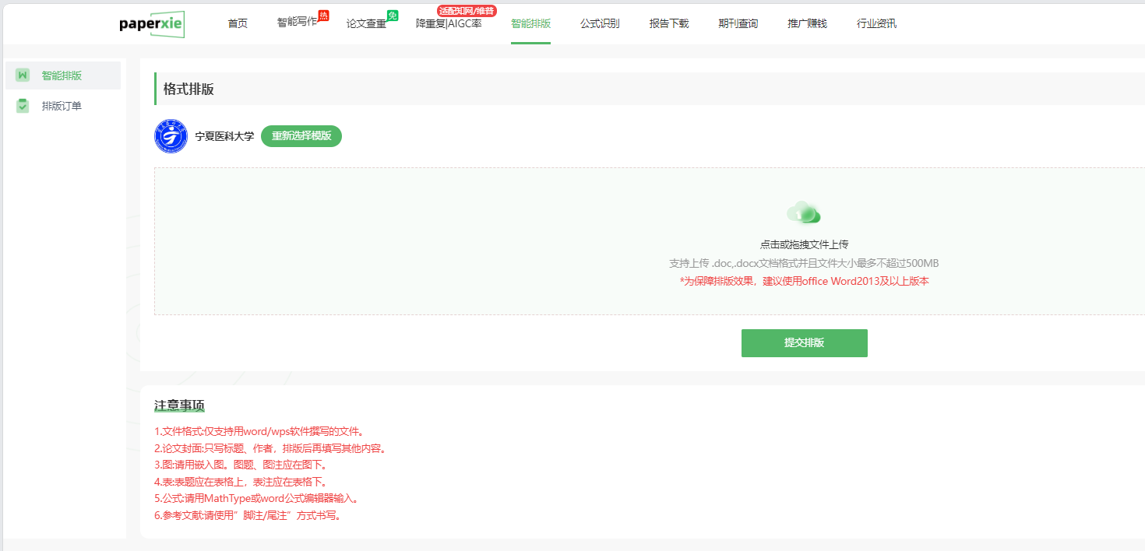Click the paperxie logo
This screenshot has width=1145, height=551.
coord(152,23)
